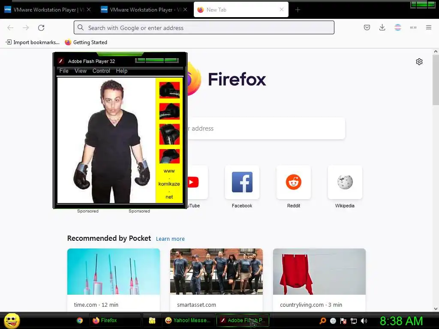Follow the Pocket Learn more link
The image size is (439, 329).
tap(170, 239)
